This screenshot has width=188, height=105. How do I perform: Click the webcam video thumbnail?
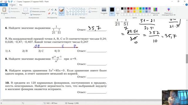[175, 97]
